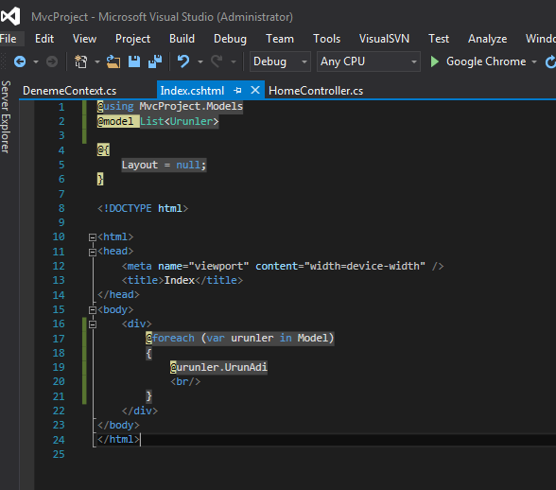
Task: Click the Open File folder icon
Action: click(x=113, y=61)
